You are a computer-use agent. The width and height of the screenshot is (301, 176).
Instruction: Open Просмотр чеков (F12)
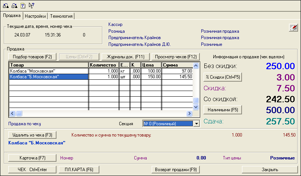click(x=176, y=57)
